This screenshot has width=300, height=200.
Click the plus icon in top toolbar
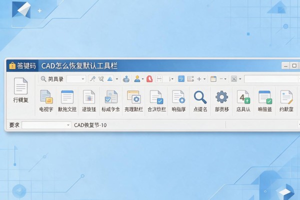[x=199, y=79]
